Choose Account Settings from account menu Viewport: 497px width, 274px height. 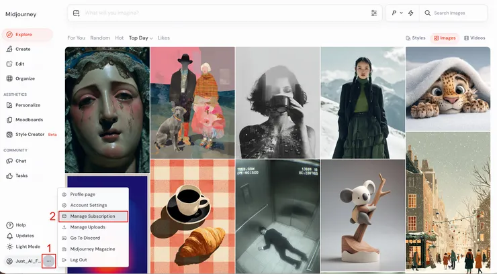coord(93,205)
